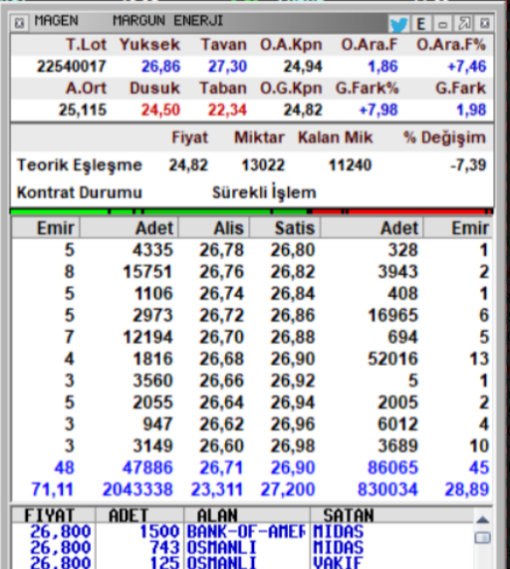
Task: Select bid price 26,74
Action: click(221, 294)
